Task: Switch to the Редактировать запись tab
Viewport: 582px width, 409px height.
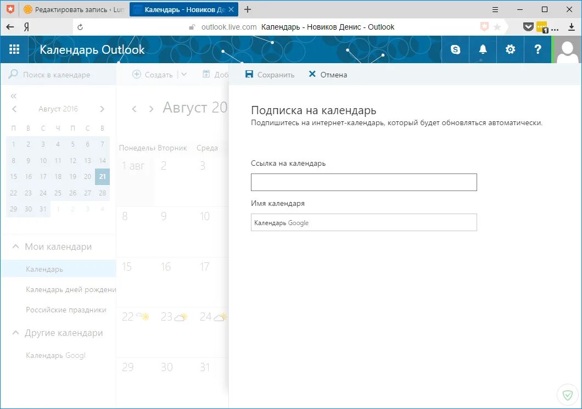Action: click(74, 10)
